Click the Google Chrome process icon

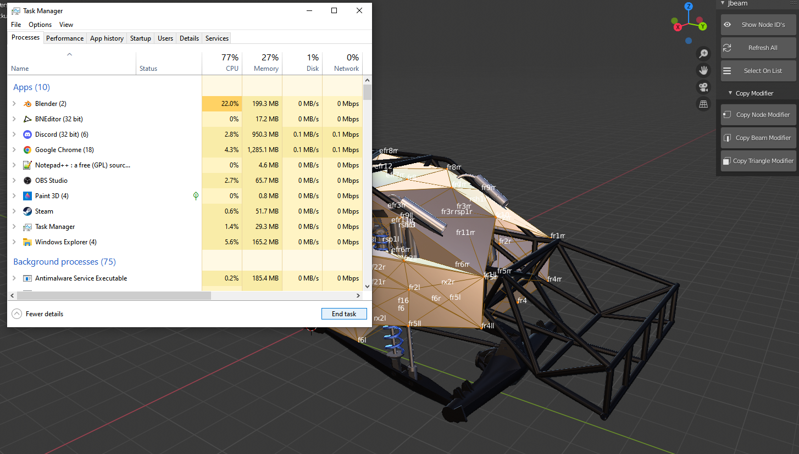(x=27, y=150)
